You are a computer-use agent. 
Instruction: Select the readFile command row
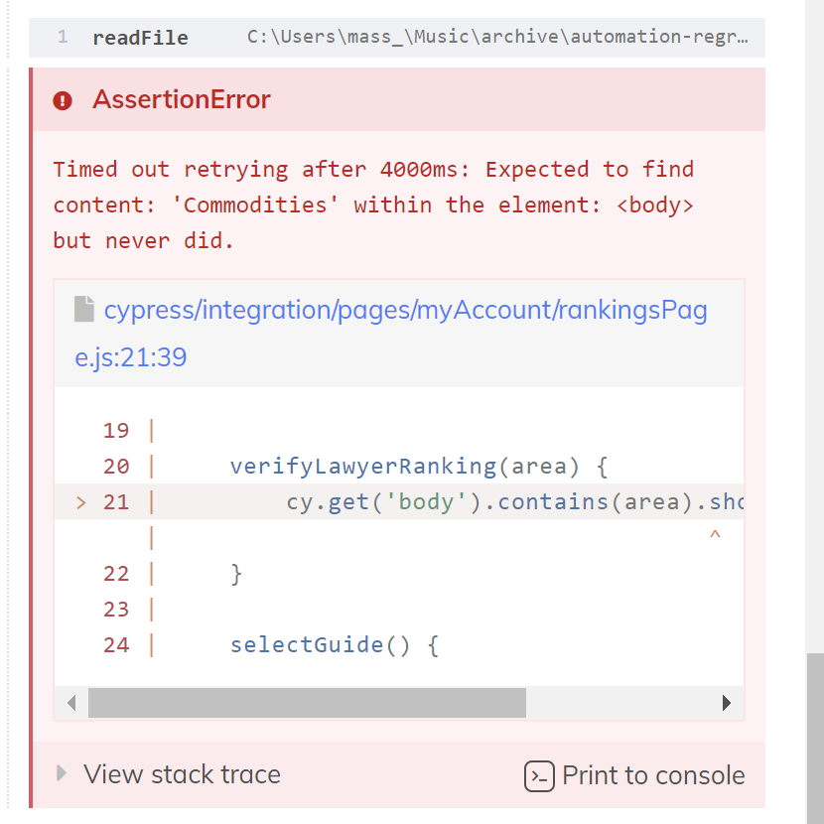(397, 36)
